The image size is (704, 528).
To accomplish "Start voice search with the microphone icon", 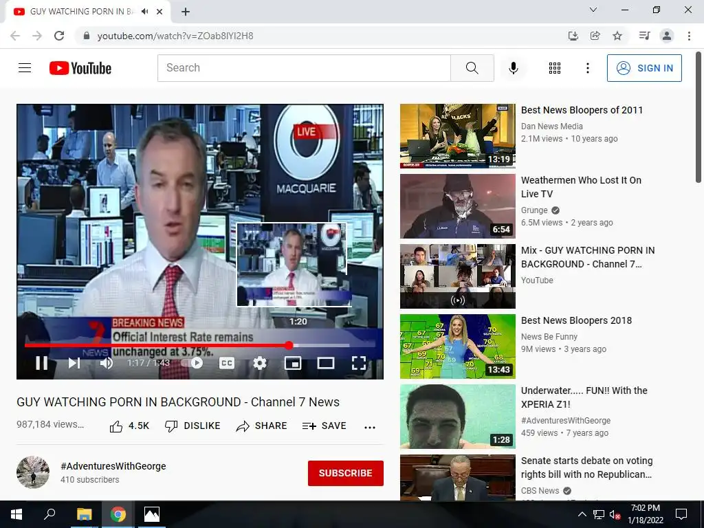I will point(513,68).
